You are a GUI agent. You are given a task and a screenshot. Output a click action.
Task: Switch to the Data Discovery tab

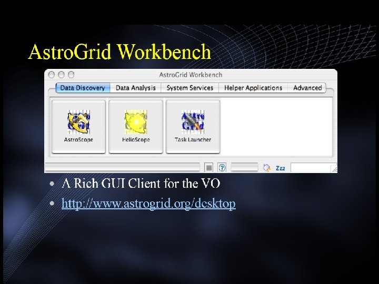coord(83,88)
